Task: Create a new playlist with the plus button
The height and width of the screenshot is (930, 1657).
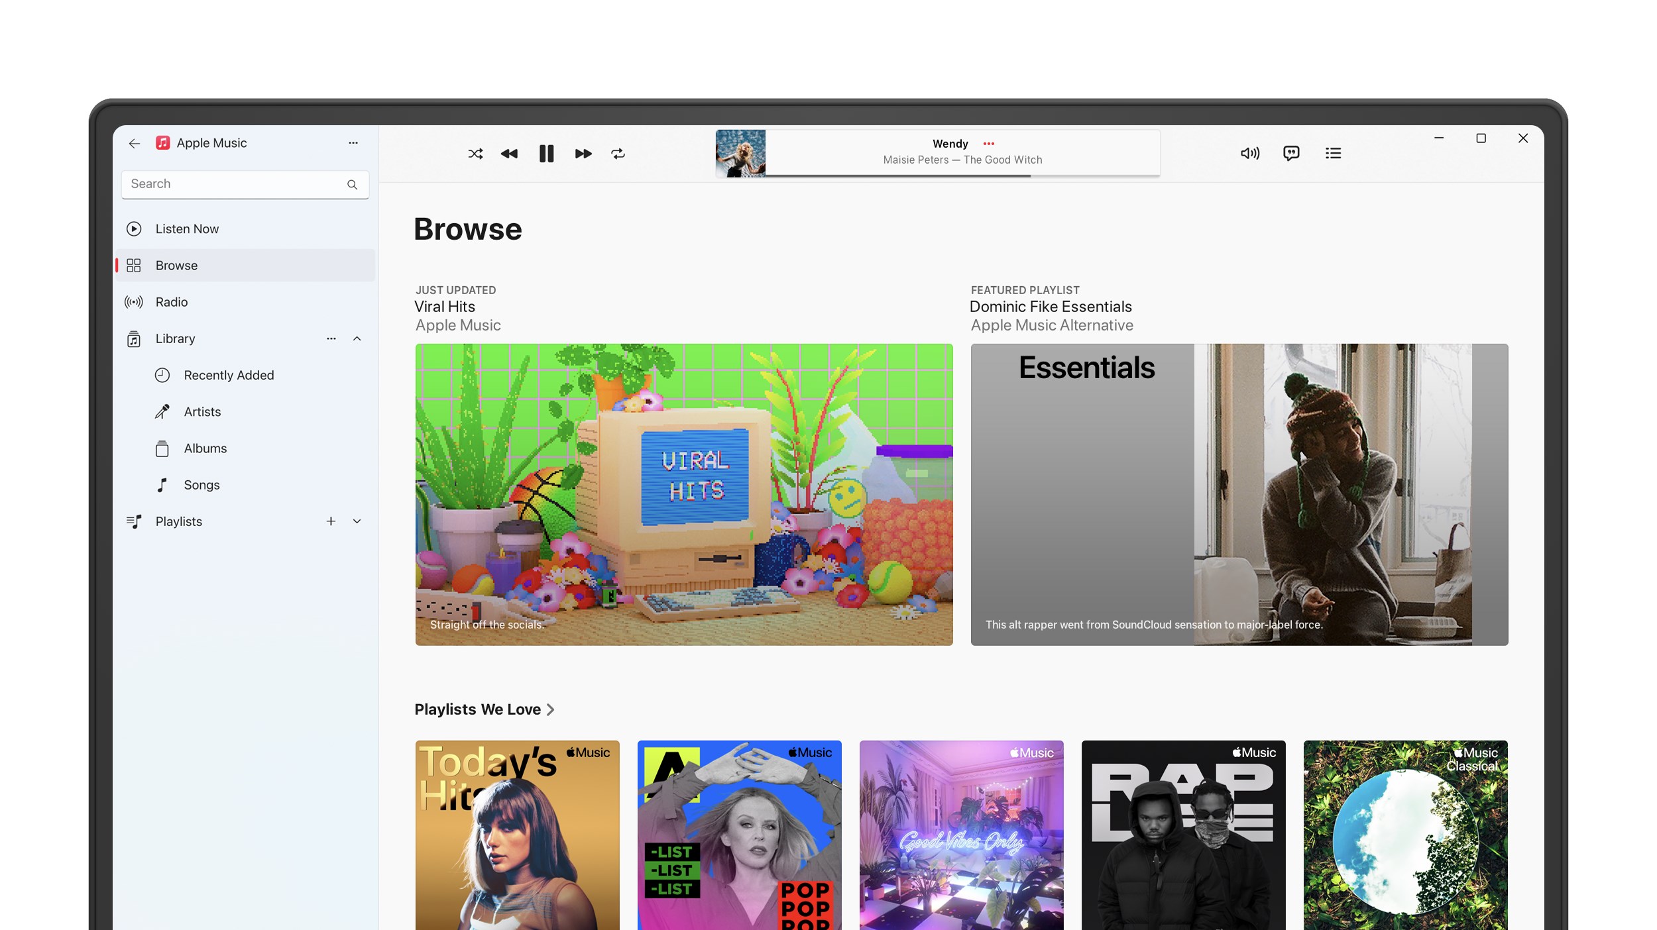Action: pos(331,521)
